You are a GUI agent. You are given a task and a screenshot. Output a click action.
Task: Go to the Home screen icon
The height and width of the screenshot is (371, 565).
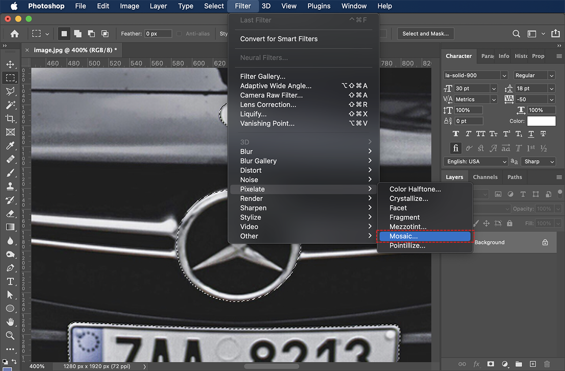click(15, 34)
